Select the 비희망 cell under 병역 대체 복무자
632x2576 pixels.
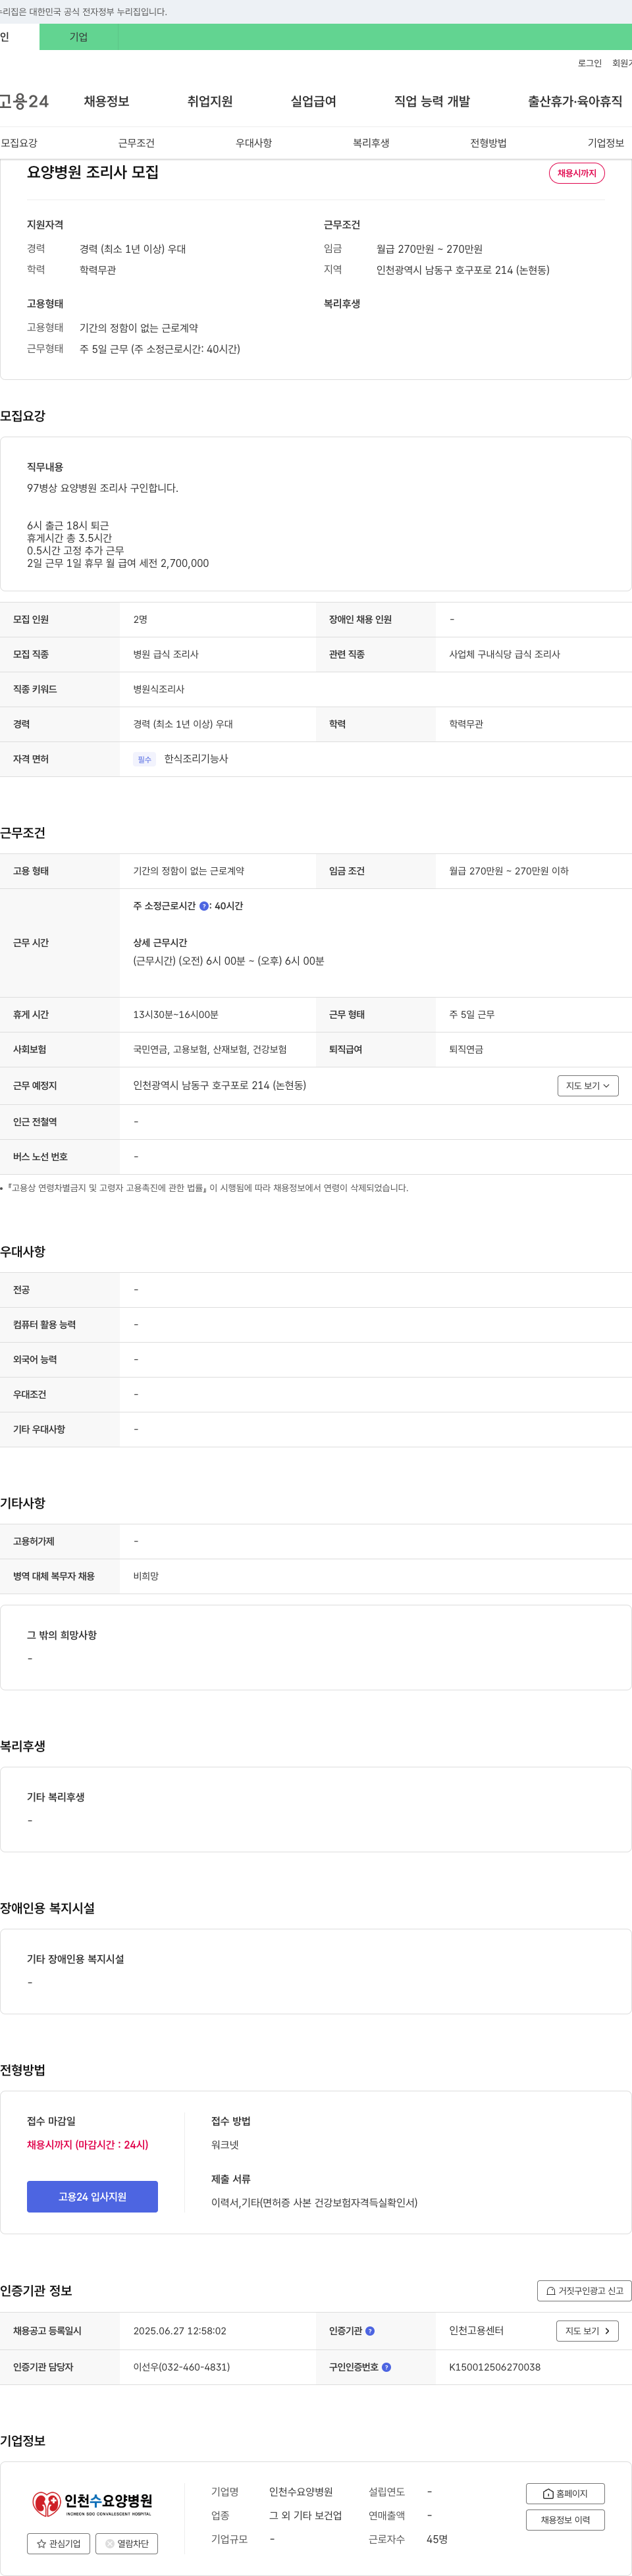(146, 1576)
